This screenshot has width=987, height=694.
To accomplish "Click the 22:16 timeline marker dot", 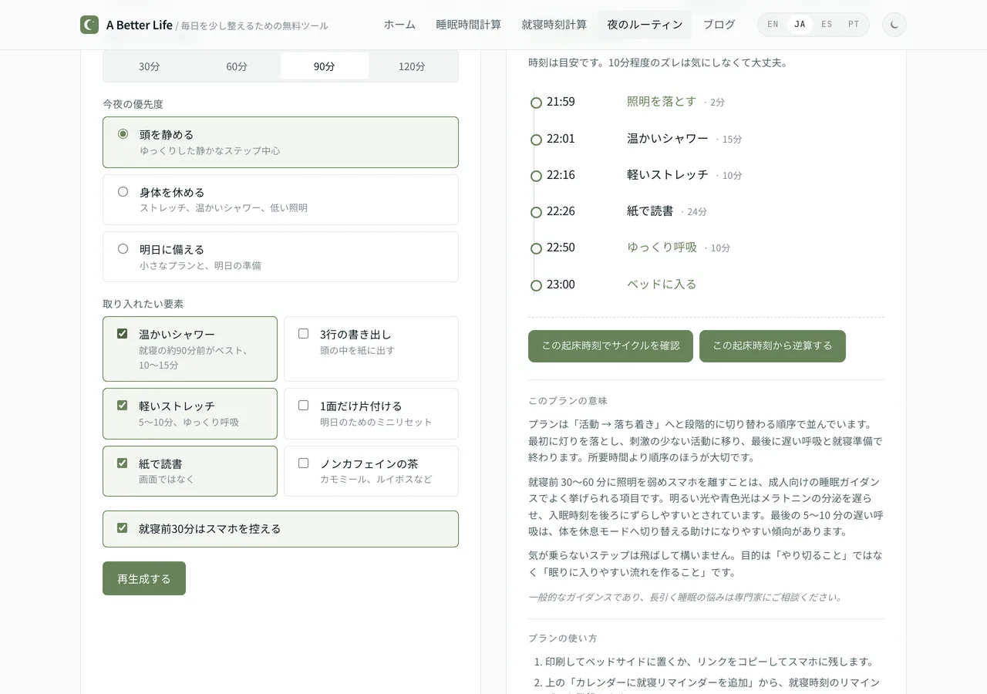I will tap(536, 176).
